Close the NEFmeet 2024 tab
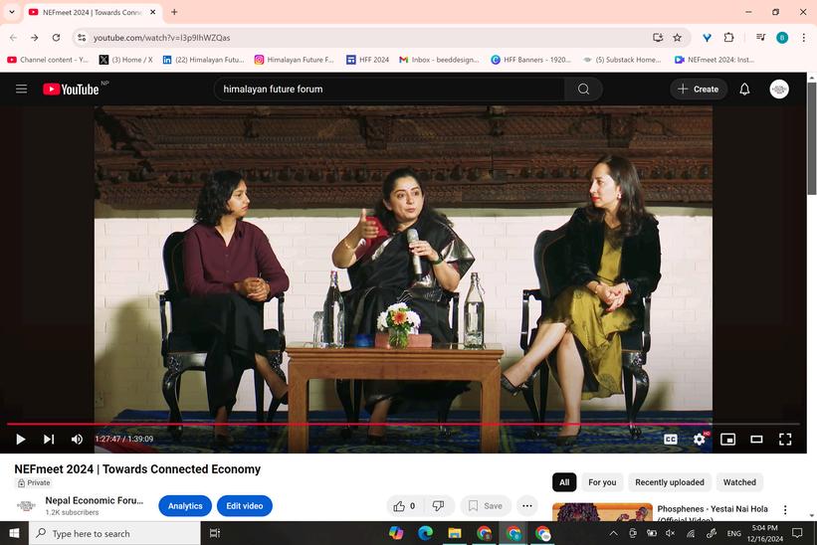Screen dimensions: 817x545 click(152, 12)
